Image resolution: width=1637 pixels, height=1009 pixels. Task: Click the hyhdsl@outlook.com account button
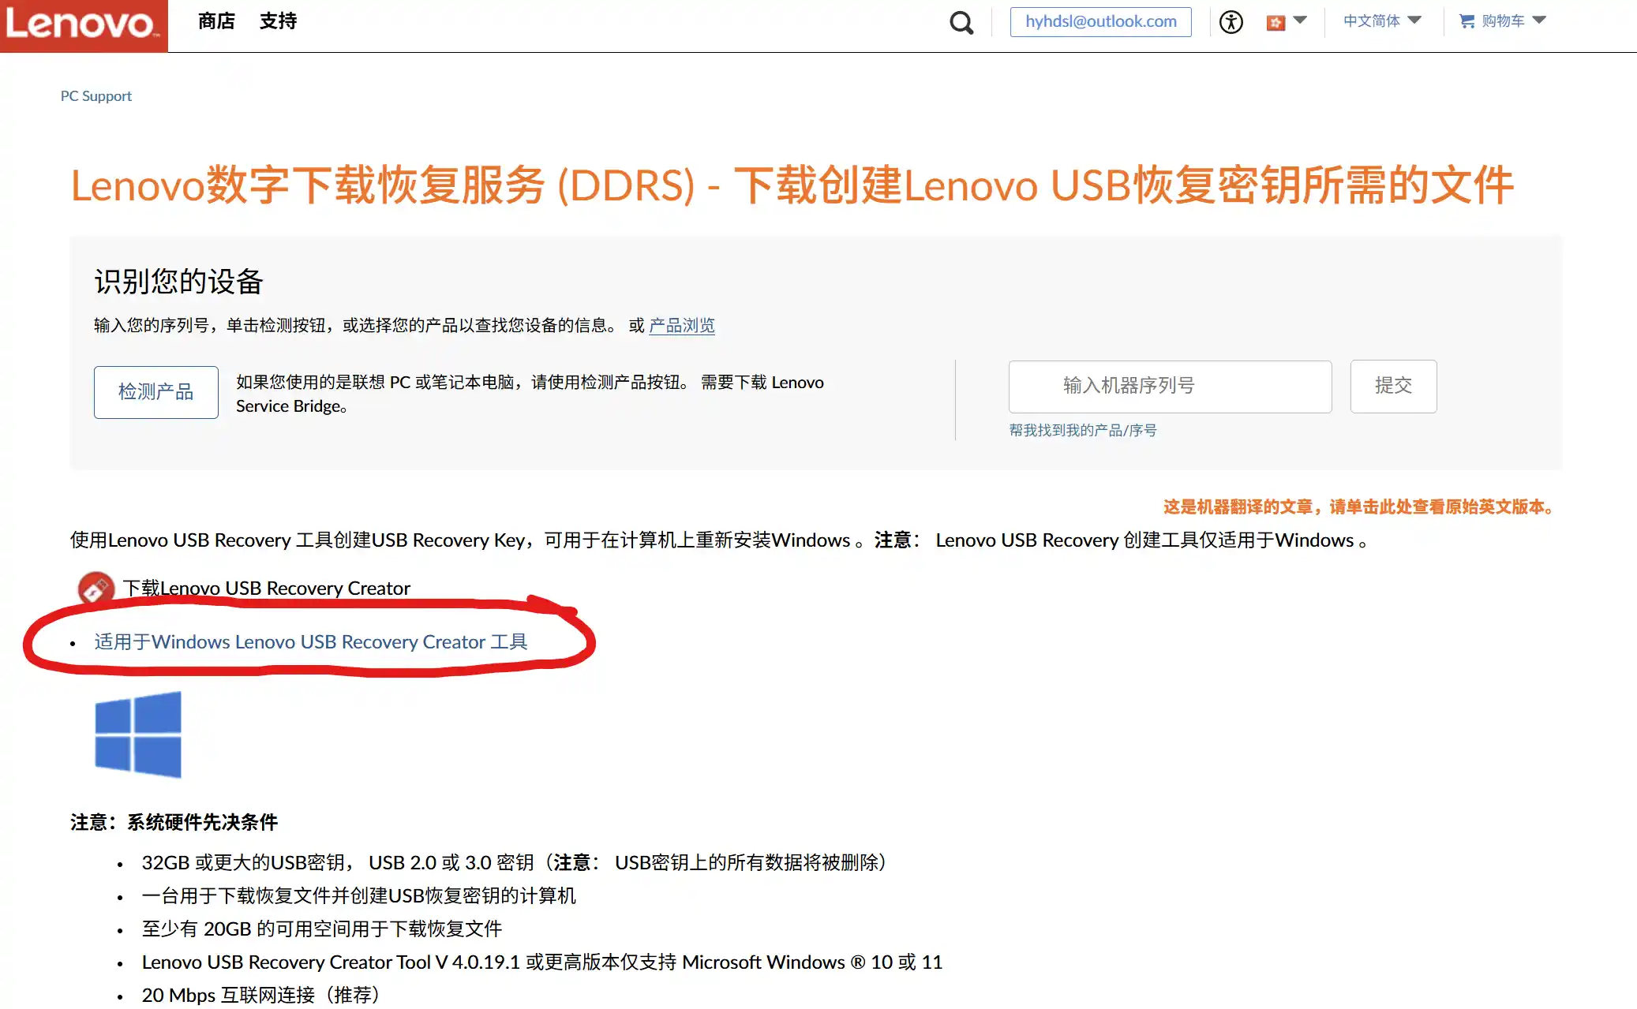(1100, 22)
